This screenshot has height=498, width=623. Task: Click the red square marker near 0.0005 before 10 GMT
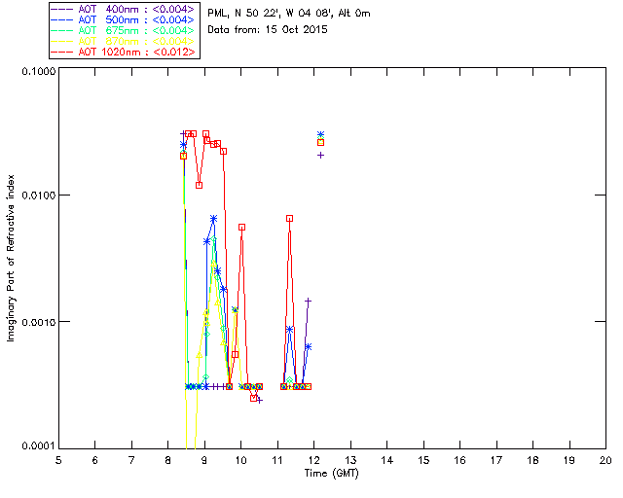point(236,355)
